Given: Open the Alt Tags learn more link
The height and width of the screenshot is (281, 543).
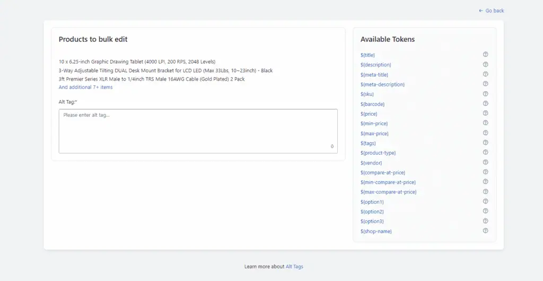Looking at the screenshot, I should (294, 267).
